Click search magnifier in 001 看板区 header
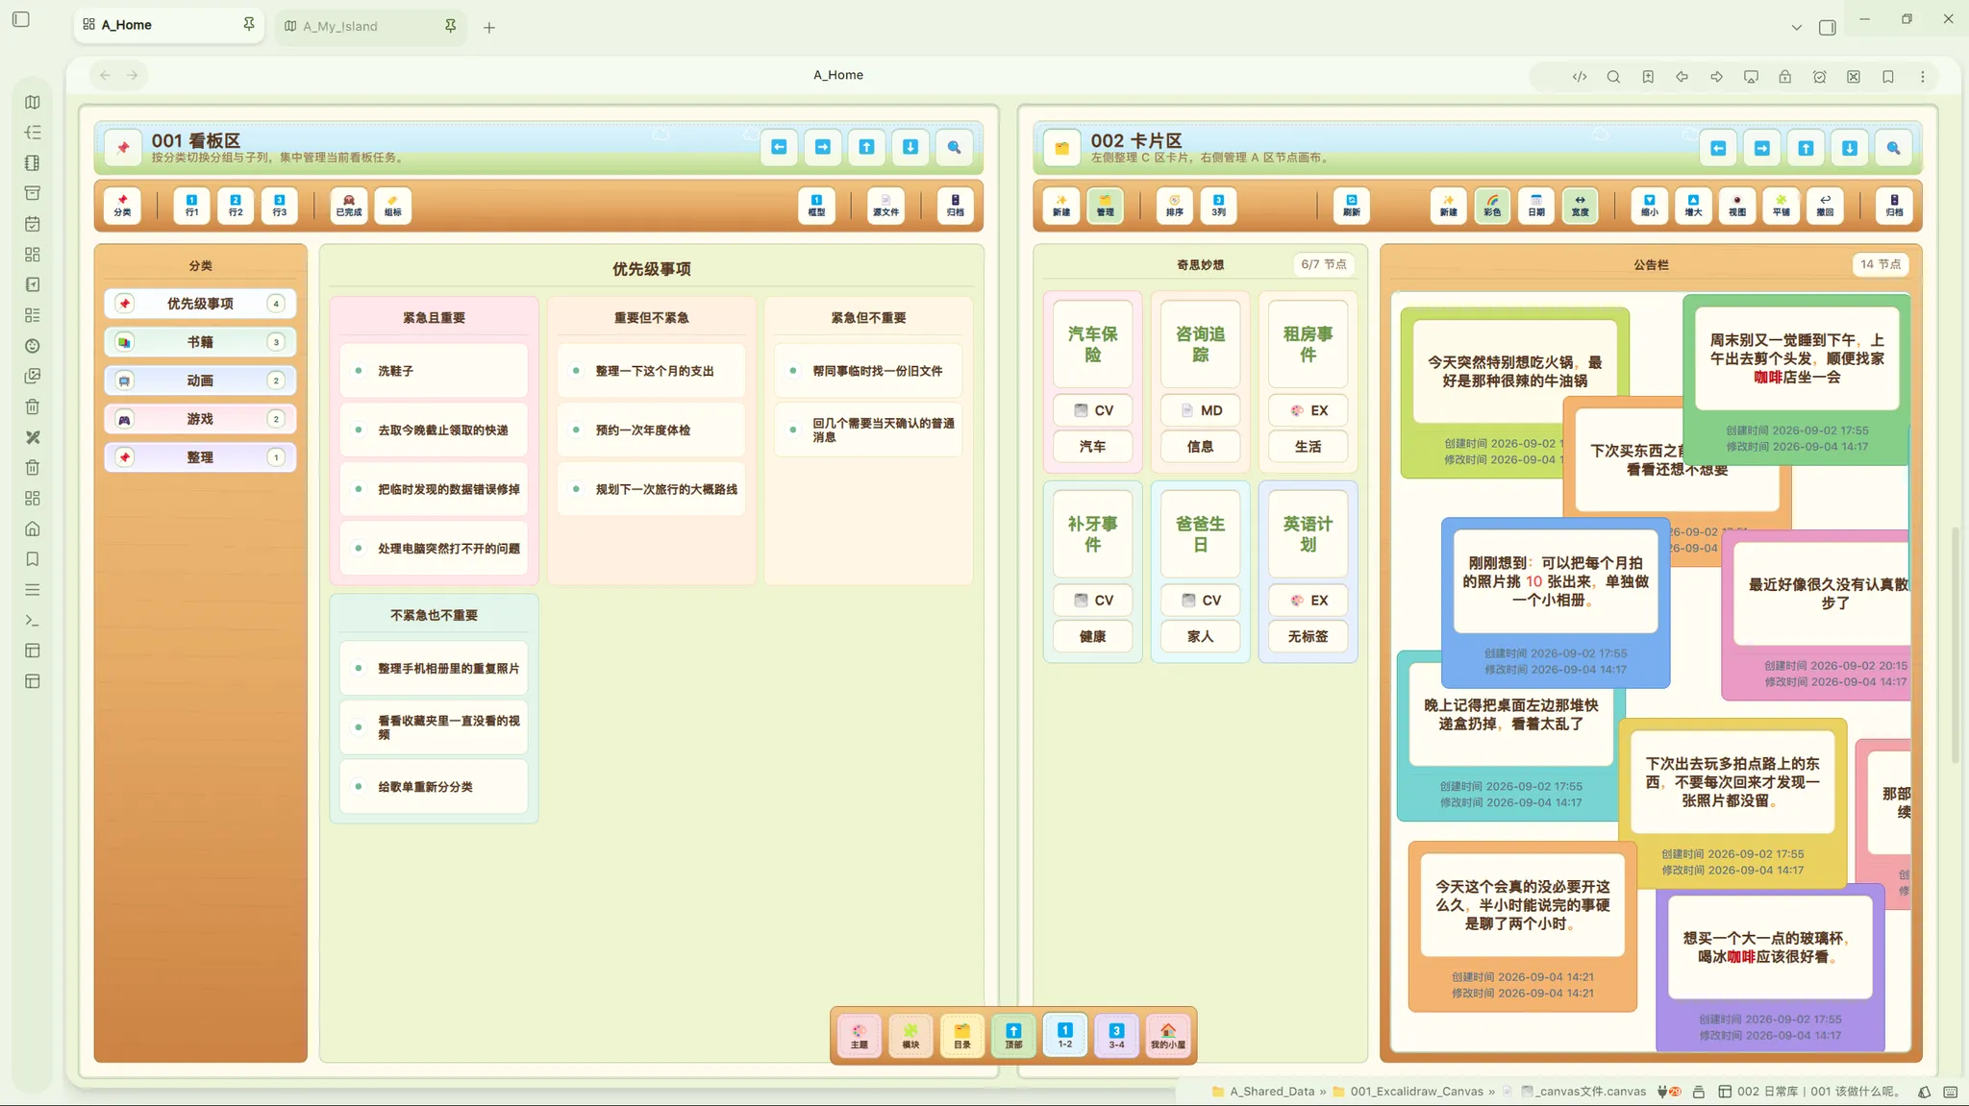The width and height of the screenshot is (1969, 1106). tap(954, 147)
